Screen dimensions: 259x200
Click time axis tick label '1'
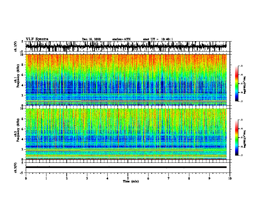(x=46, y=178)
